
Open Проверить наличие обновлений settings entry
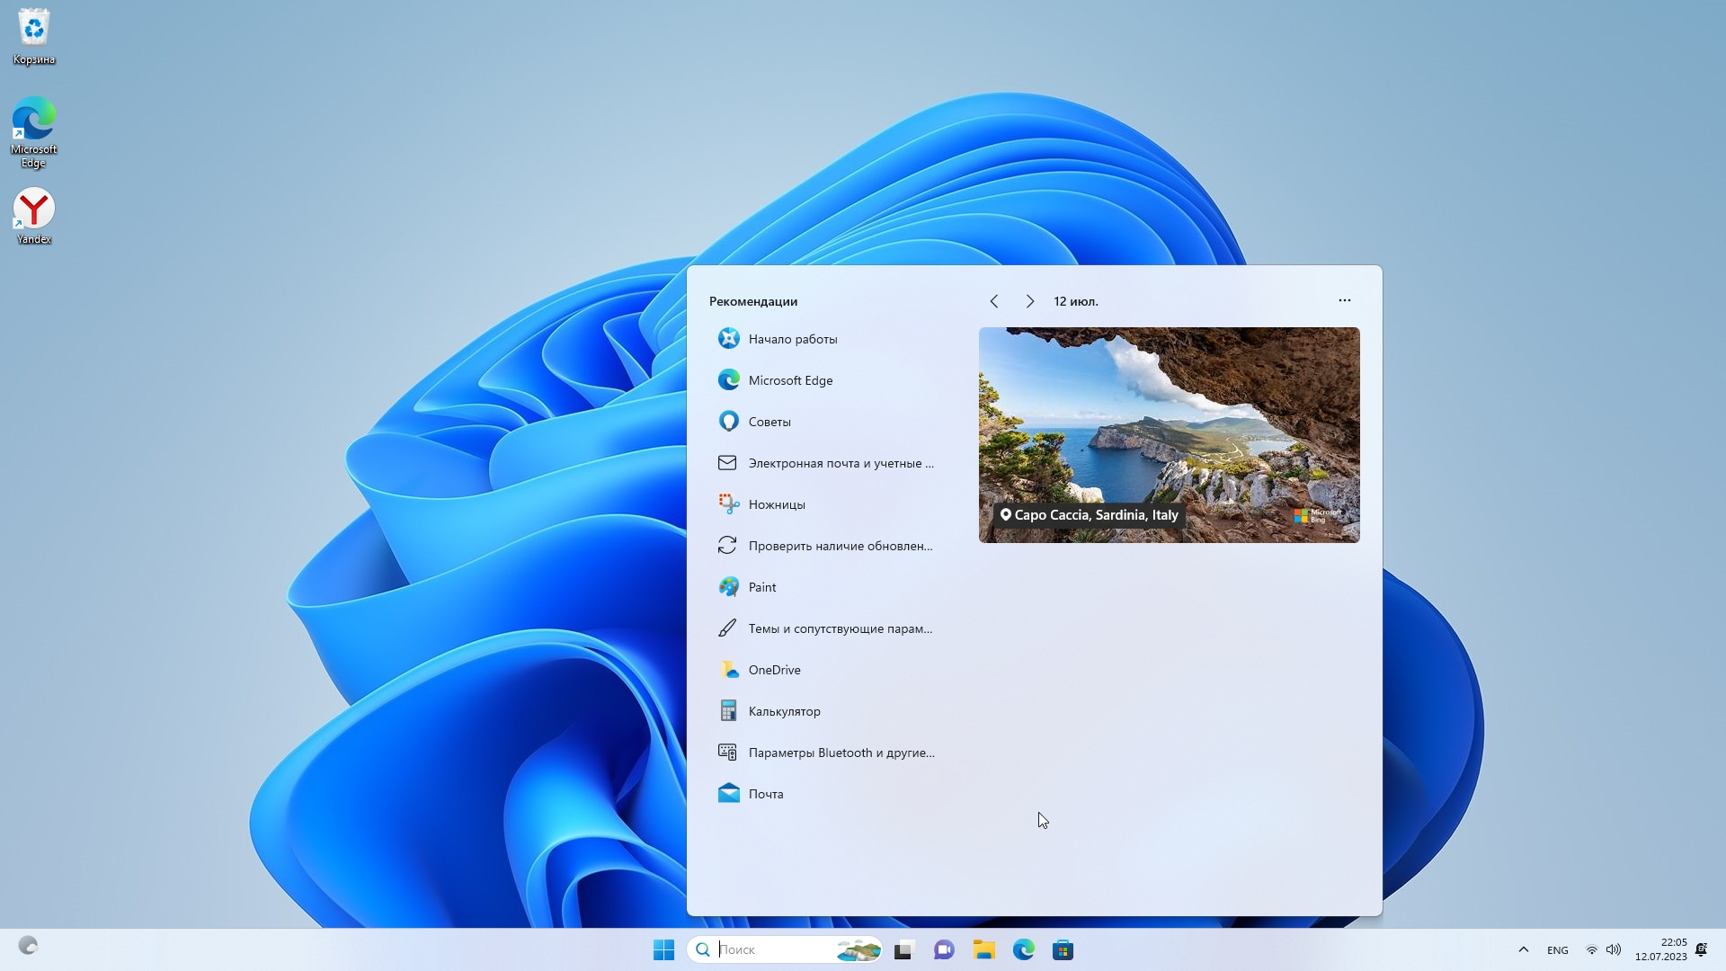[840, 546]
